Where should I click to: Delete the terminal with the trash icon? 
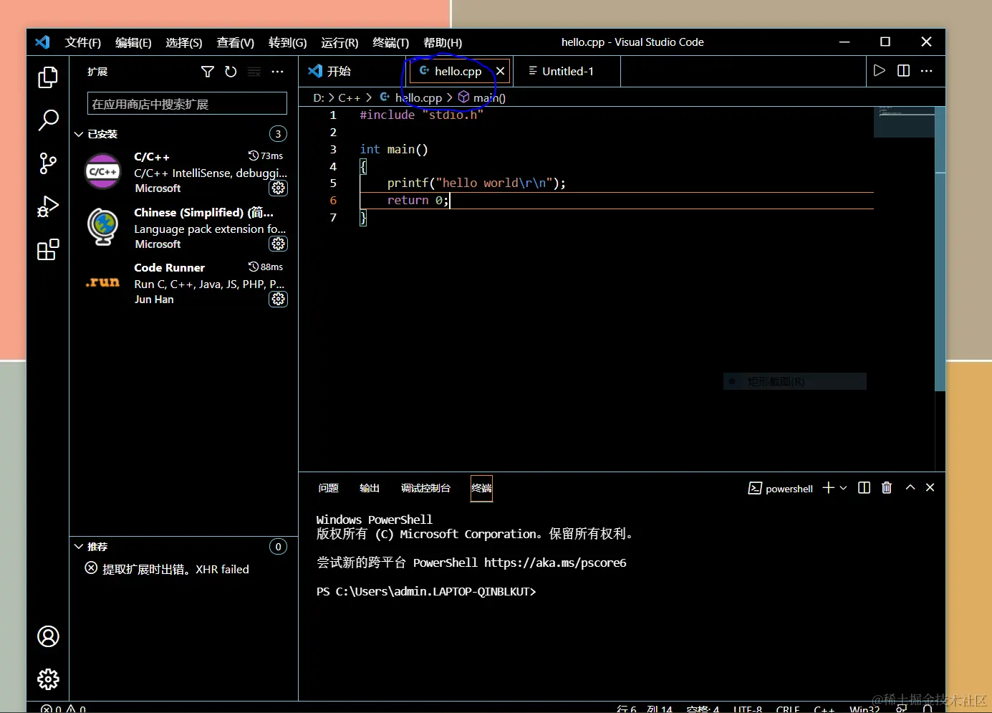pos(887,488)
